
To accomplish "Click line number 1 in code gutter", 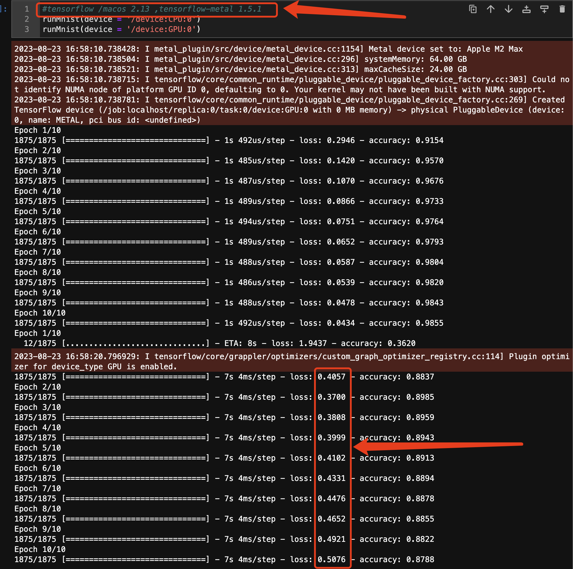I will tap(27, 9).
